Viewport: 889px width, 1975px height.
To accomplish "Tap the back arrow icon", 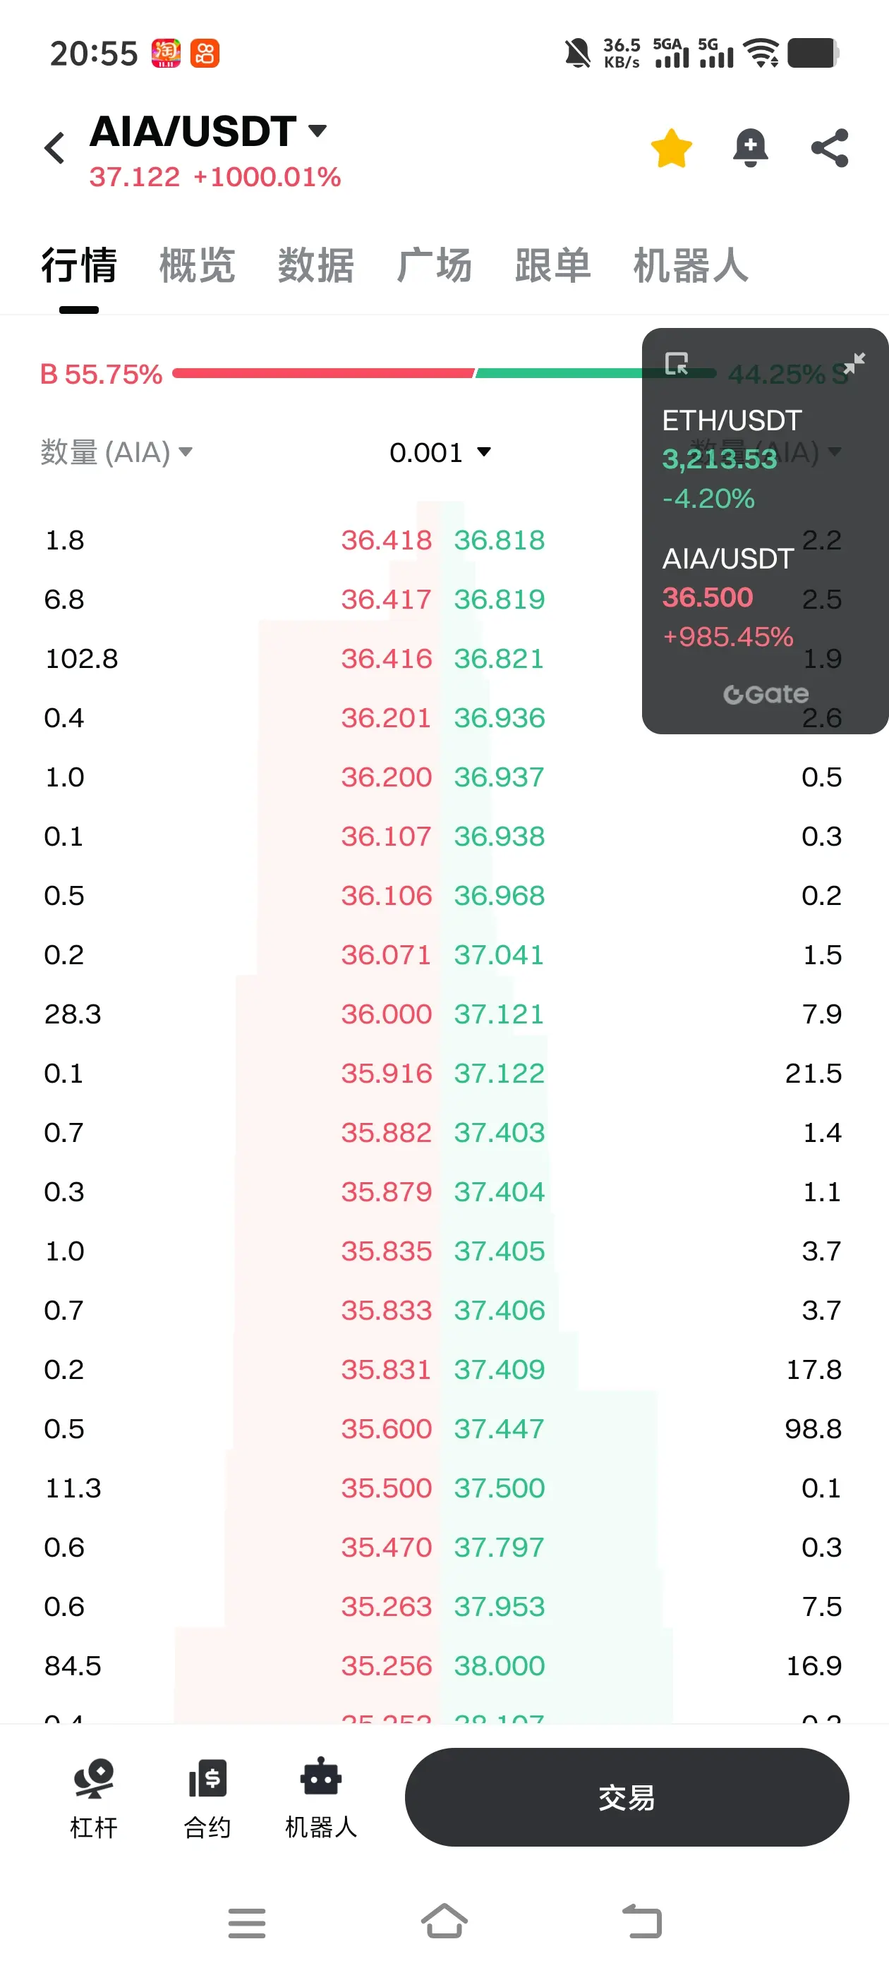I will coord(54,148).
